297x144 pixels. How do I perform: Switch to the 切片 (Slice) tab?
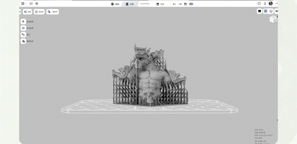[x=160, y=4]
